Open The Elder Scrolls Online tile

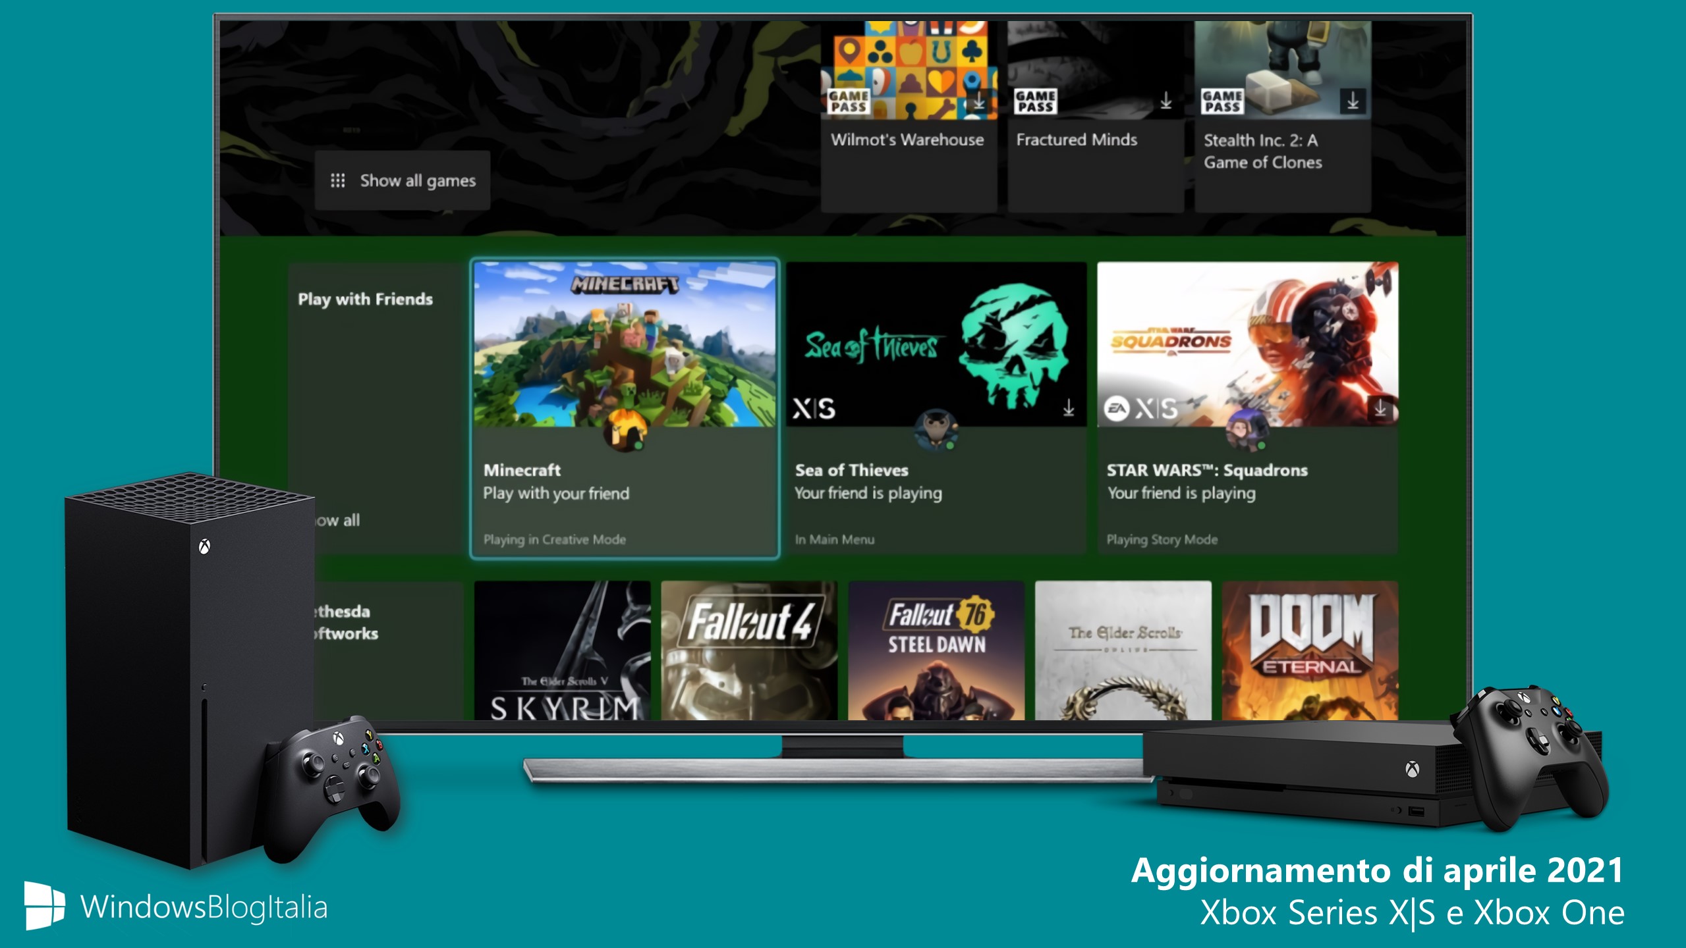[x=1123, y=650]
